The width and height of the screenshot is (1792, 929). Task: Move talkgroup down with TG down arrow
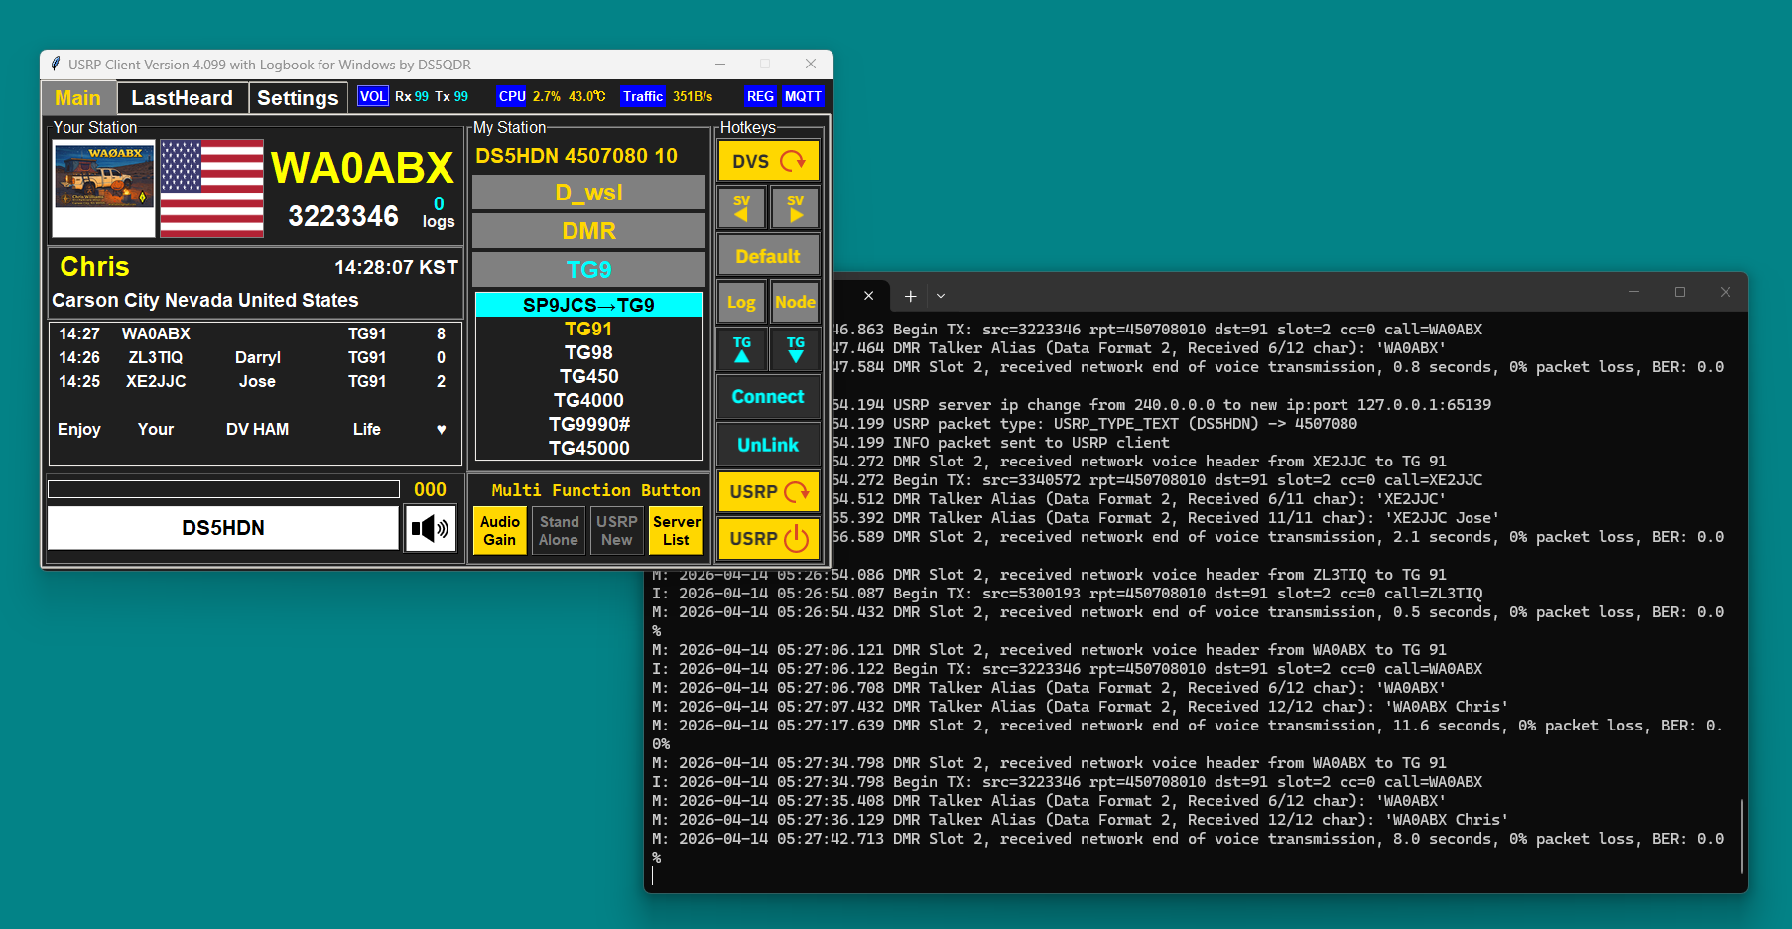click(x=795, y=349)
